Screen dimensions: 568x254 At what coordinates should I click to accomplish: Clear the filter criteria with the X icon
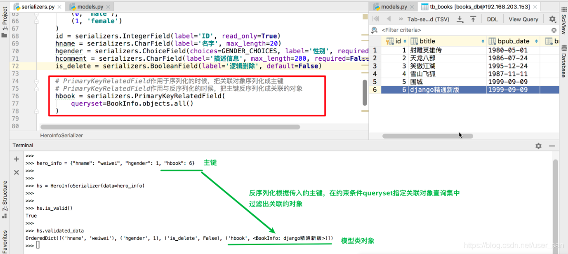pos(554,30)
